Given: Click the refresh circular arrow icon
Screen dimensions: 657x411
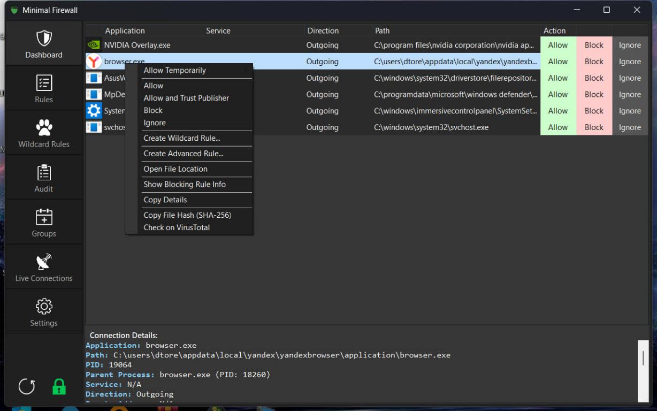Looking at the screenshot, I should coord(27,386).
